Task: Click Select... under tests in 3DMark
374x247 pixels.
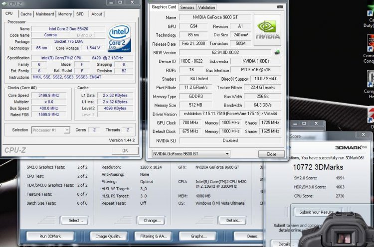Action: [x=75, y=220]
